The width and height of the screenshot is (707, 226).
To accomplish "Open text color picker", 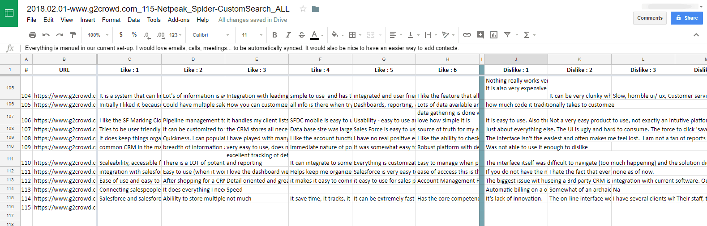I will pyautogui.click(x=315, y=35).
